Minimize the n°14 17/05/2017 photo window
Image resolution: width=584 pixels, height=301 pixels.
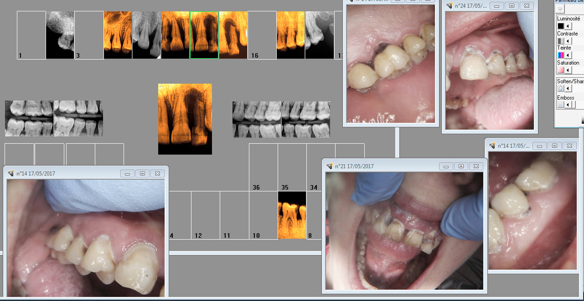click(x=127, y=174)
